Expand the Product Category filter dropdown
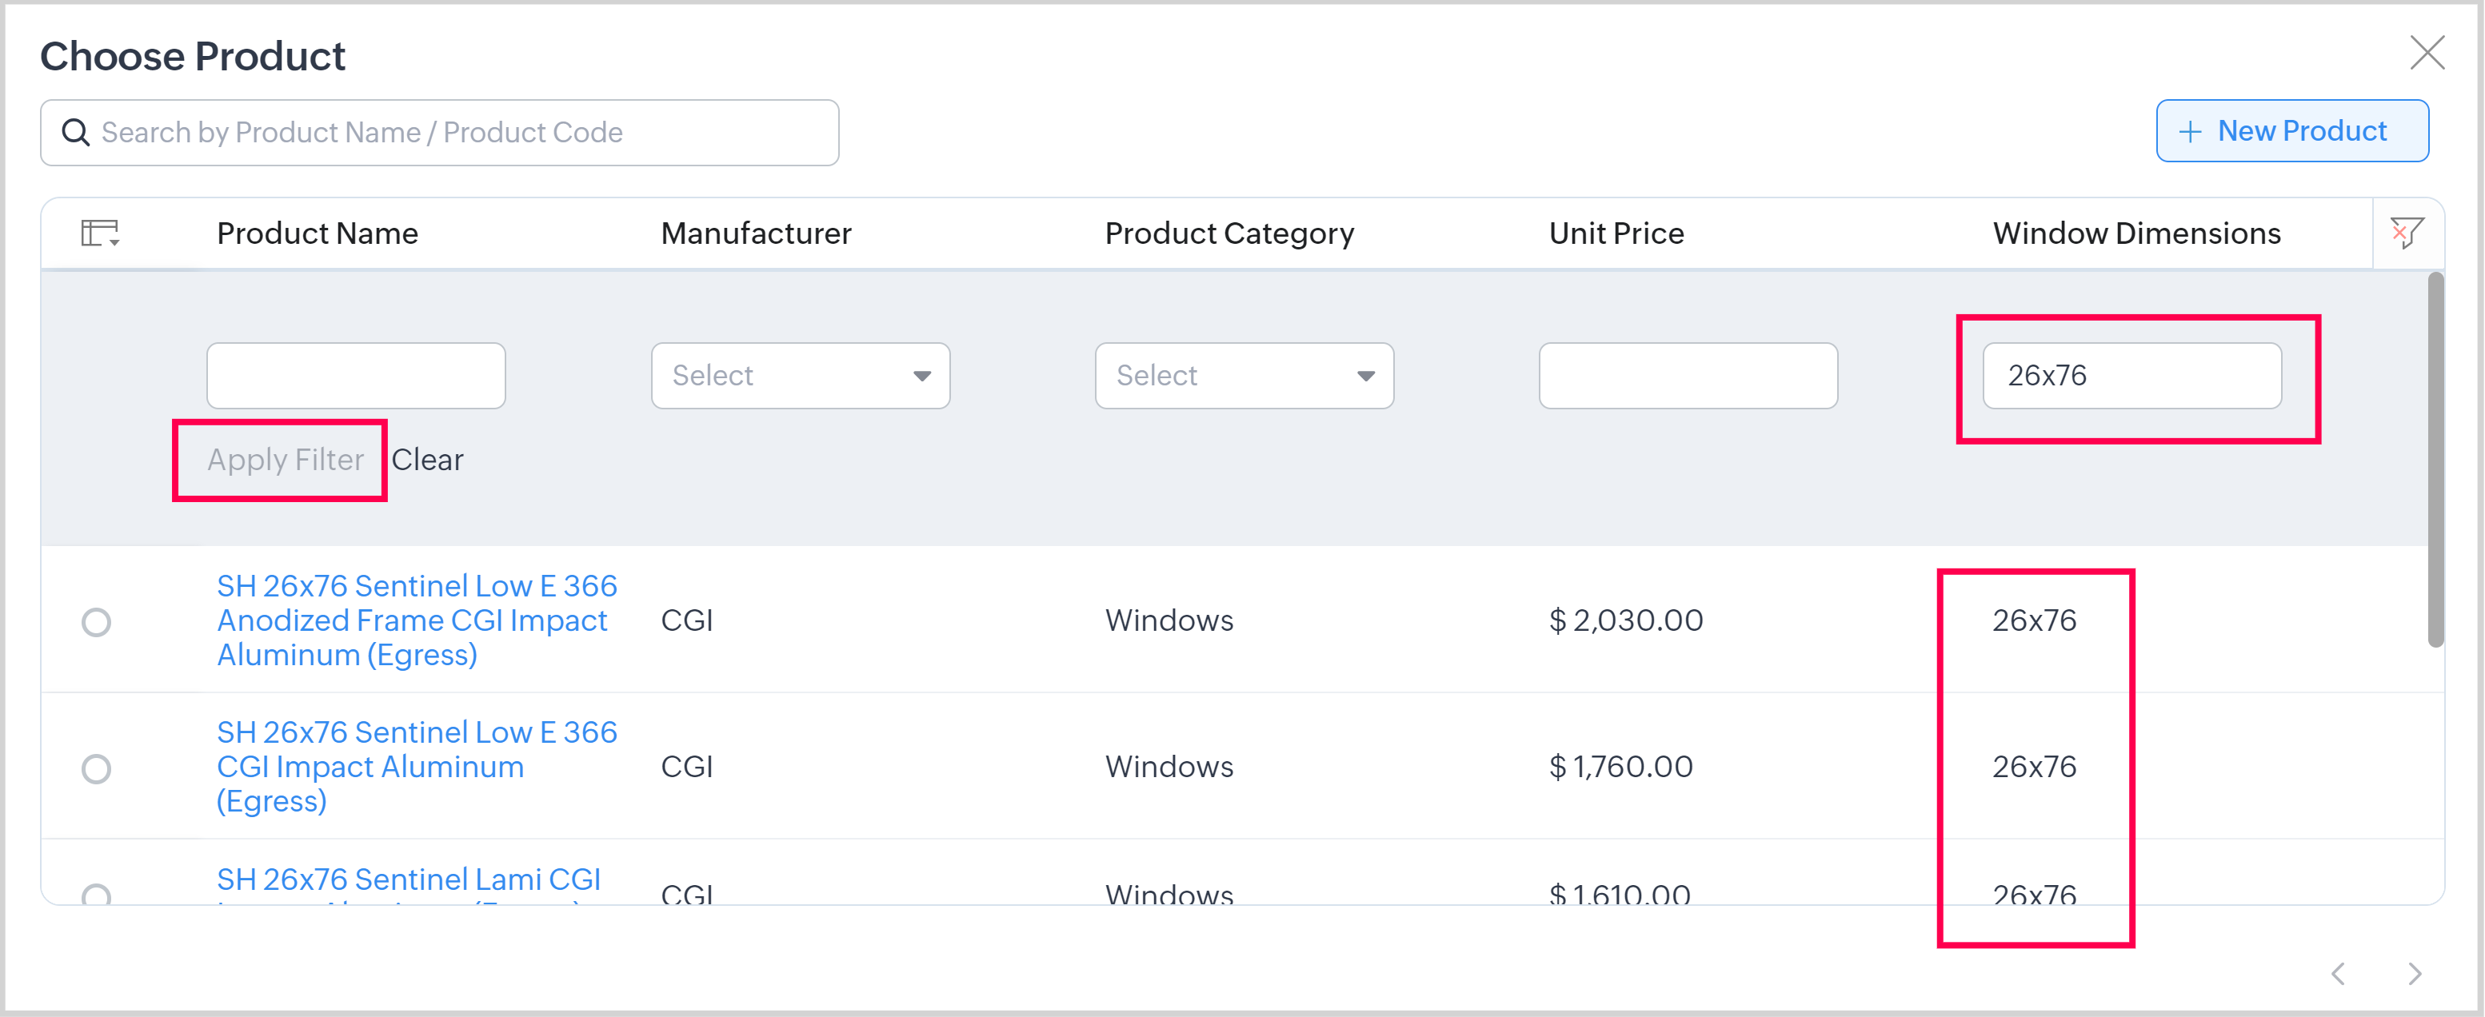 (1244, 375)
